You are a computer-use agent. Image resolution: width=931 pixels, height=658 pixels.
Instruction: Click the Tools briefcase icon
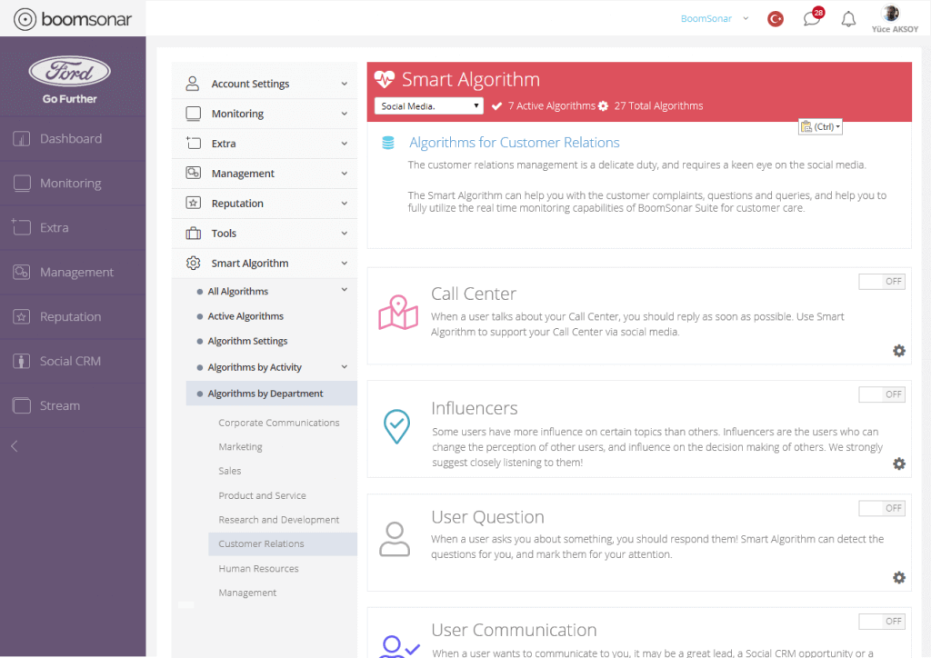(x=193, y=234)
